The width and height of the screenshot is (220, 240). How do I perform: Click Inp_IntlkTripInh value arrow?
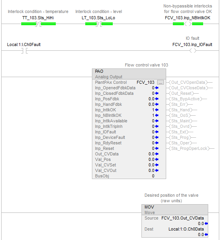pos(157,126)
